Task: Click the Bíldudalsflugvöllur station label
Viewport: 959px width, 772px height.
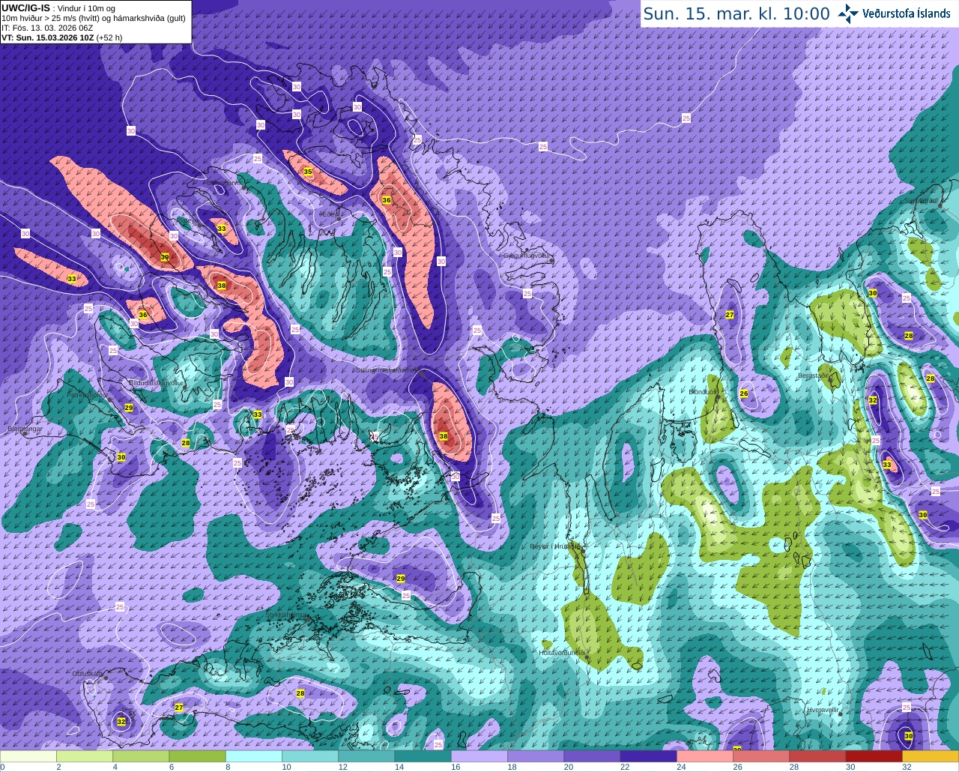Action: 156,382
